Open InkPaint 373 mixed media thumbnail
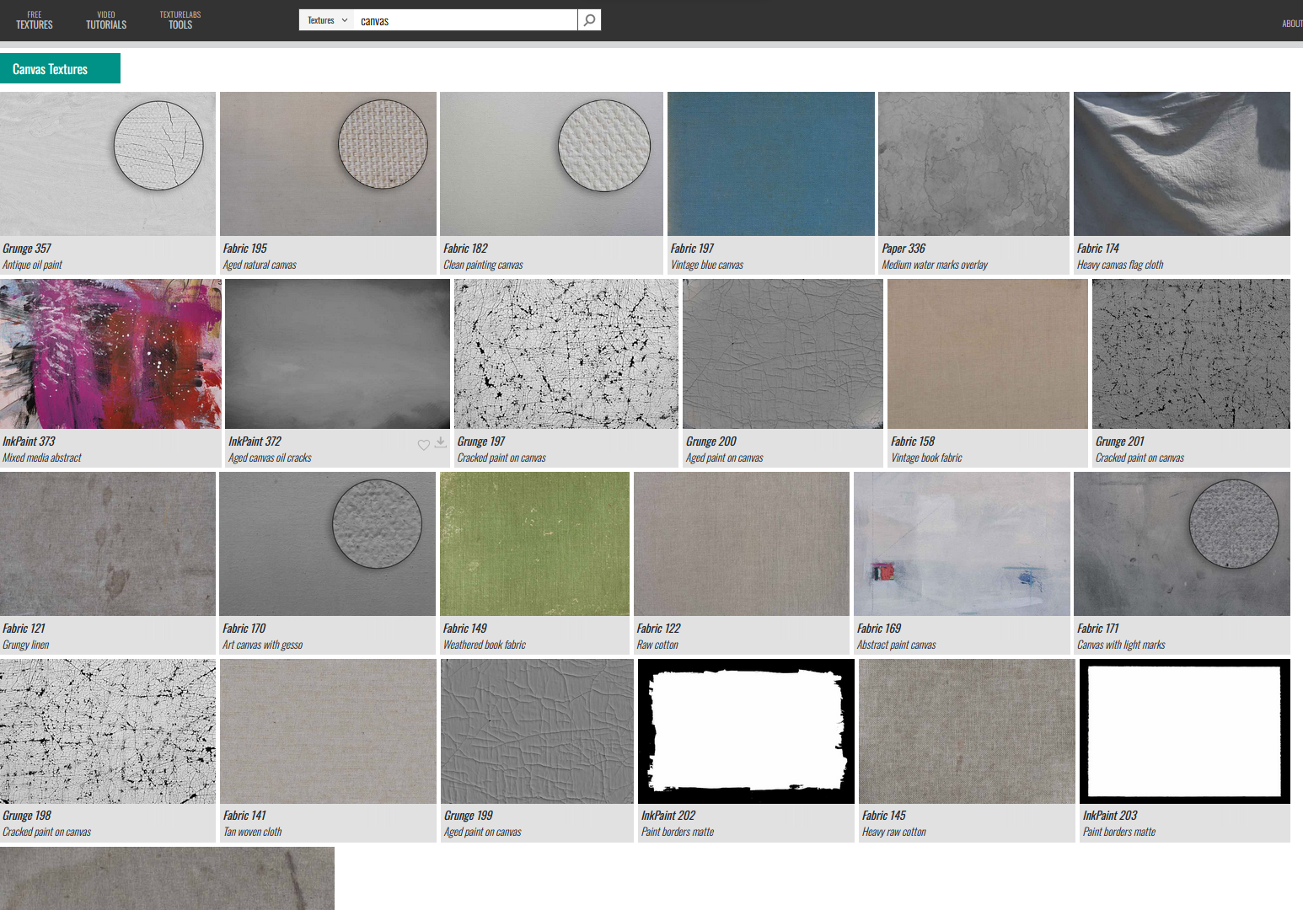The width and height of the screenshot is (1303, 910). click(x=110, y=354)
